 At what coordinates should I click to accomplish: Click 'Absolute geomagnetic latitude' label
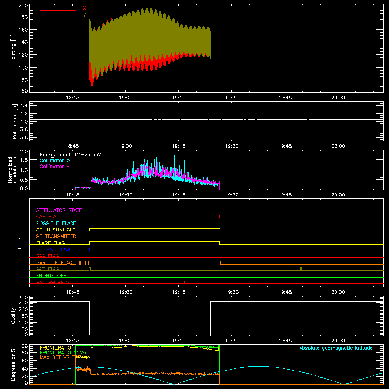[336, 348]
